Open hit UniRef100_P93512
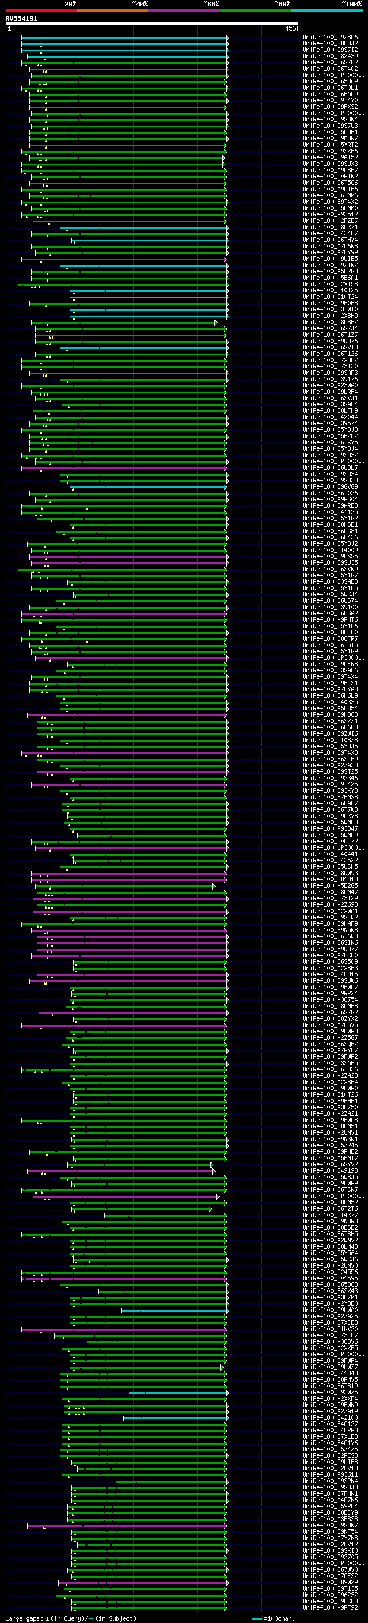 point(330,214)
